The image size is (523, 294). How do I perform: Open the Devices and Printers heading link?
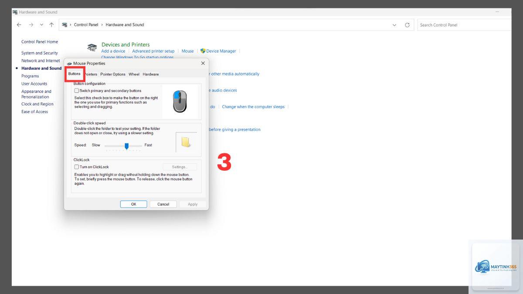(x=126, y=44)
